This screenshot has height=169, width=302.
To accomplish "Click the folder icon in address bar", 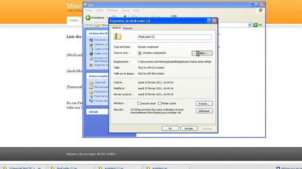I will [x=97, y=25].
